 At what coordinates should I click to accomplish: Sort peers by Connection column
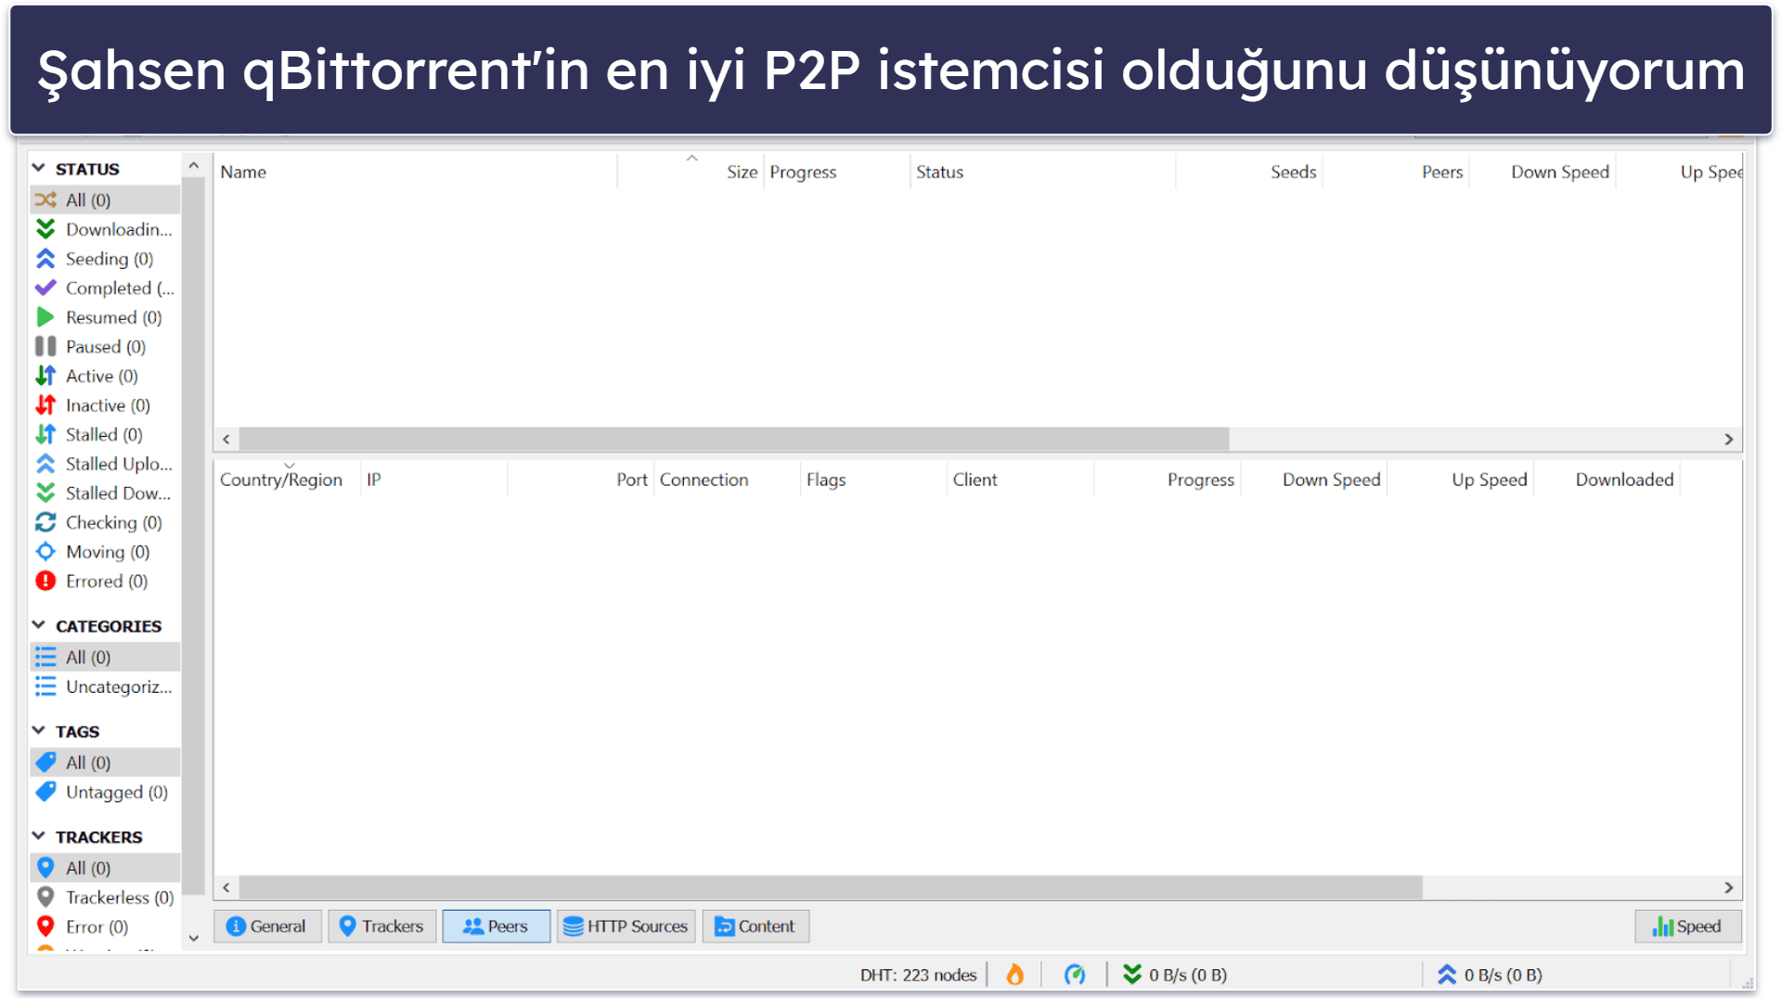click(x=728, y=480)
